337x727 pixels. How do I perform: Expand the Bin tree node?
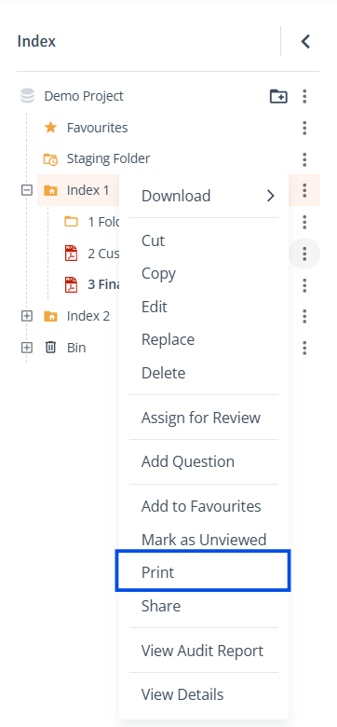tap(27, 348)
